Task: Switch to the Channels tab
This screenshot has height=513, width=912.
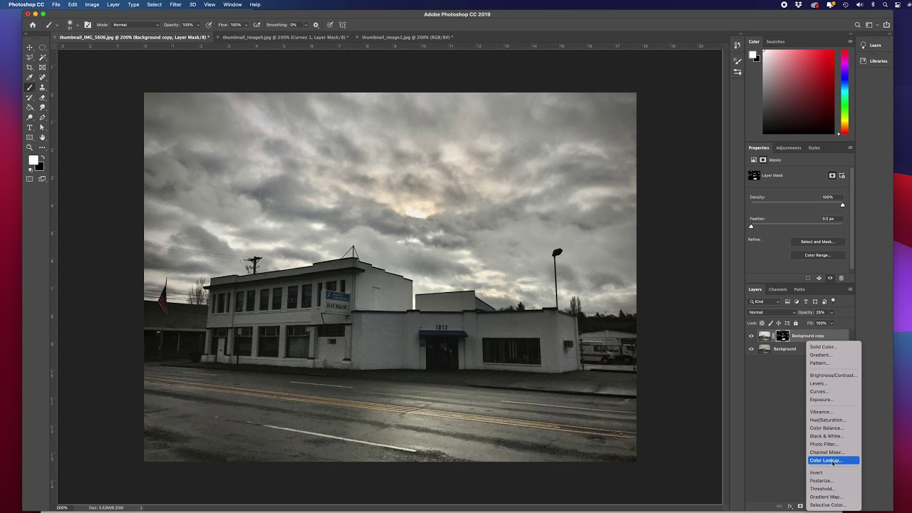Action: 777,289
